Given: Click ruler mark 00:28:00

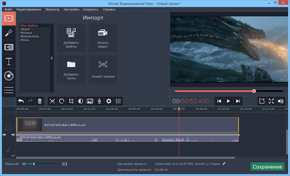Looking at the screenshot, I should (x=112, y=109).
